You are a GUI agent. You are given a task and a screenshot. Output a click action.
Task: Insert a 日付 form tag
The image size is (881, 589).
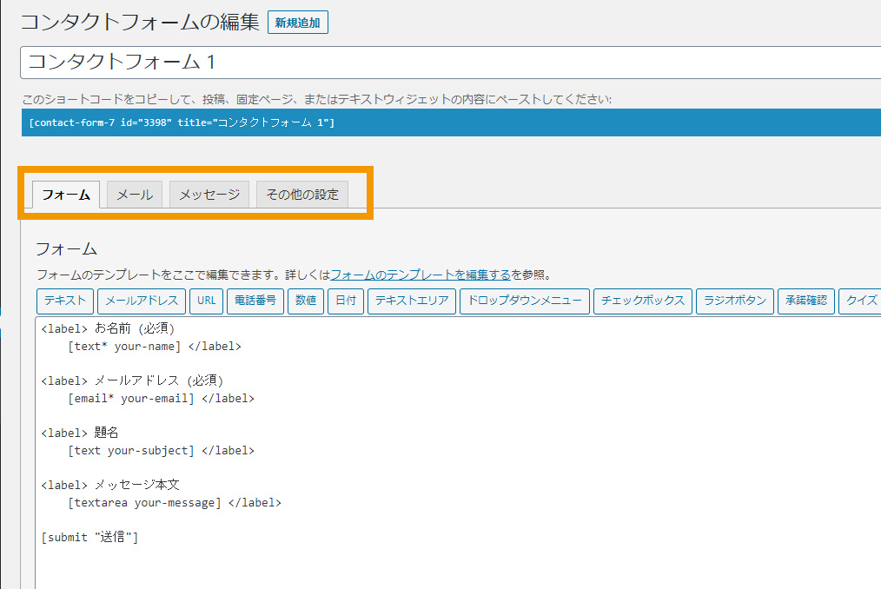pyautogui.click(x=346, y=301)
